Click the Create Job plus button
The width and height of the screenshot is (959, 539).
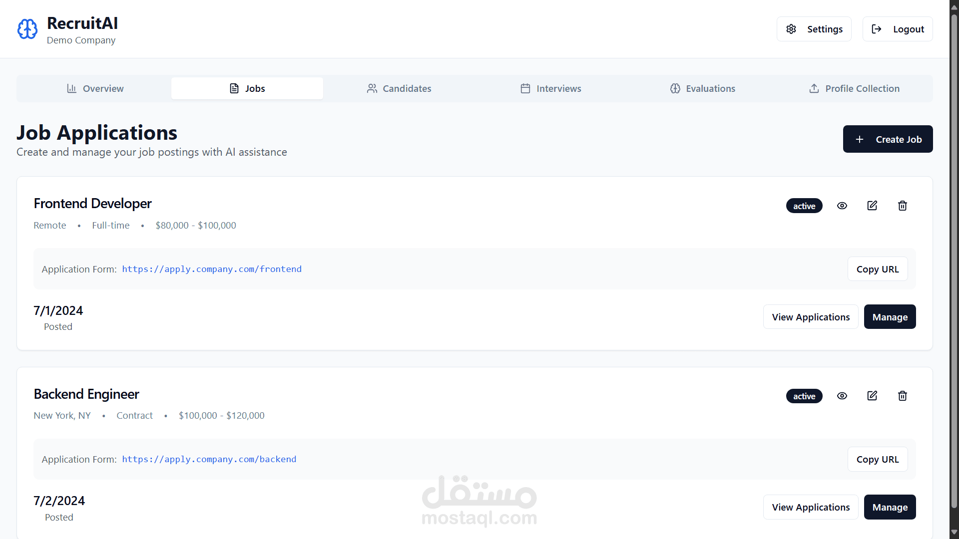click(x=888, y=139)
